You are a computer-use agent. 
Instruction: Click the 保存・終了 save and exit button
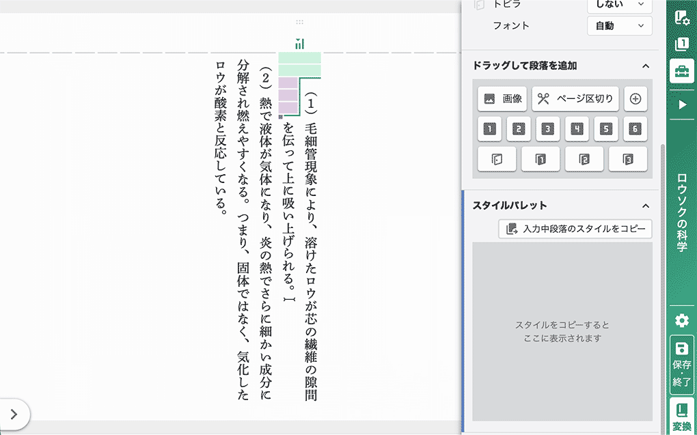681,365
